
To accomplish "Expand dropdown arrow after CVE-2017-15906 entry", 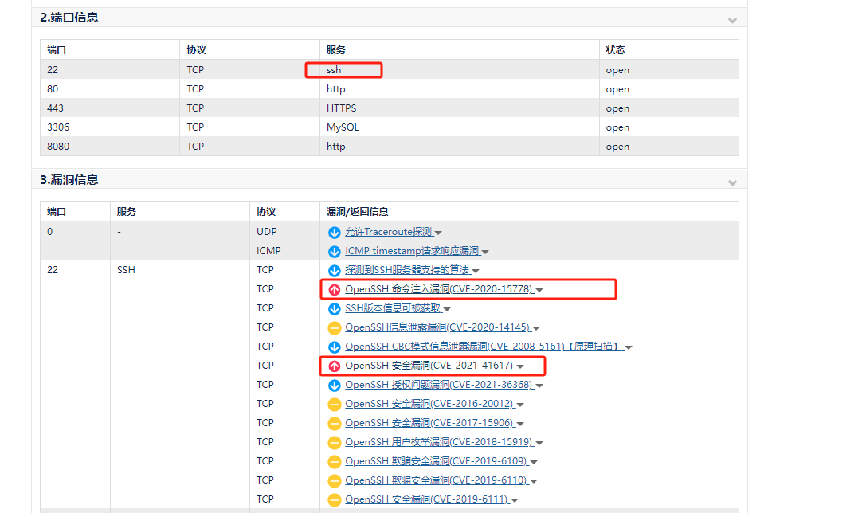I will tap(519, 424).
